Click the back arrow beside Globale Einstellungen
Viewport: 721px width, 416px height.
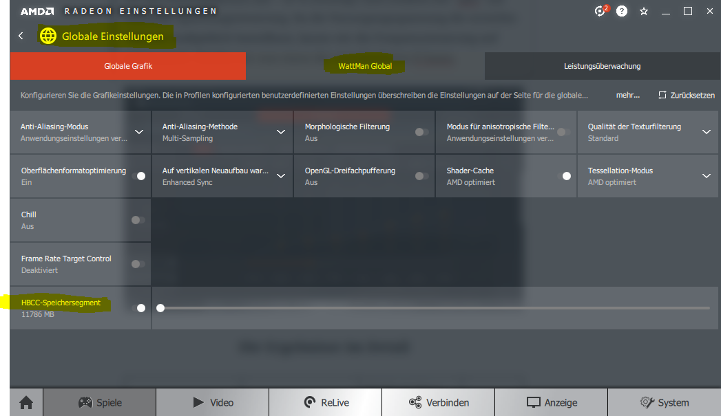click(x=21, y=36)
